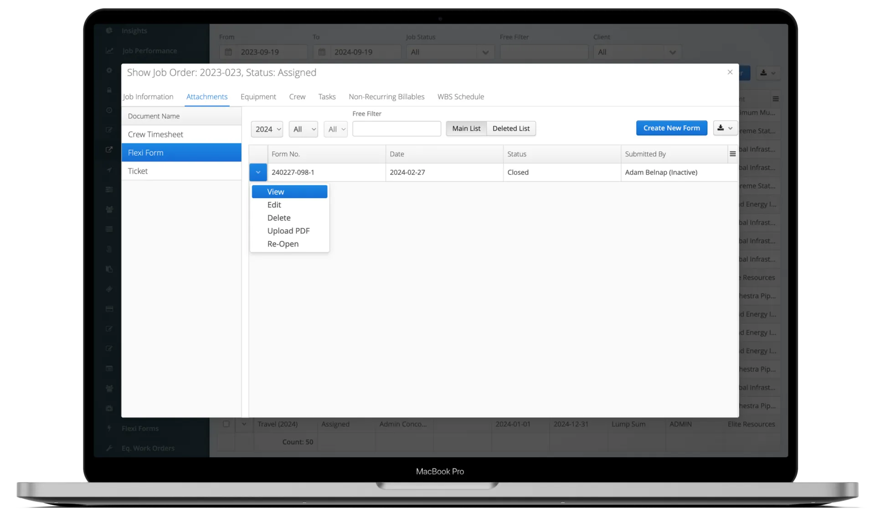Open the 2024 year dropdown
This screenshot has width=875, height=518.
[x=267, y=129]
